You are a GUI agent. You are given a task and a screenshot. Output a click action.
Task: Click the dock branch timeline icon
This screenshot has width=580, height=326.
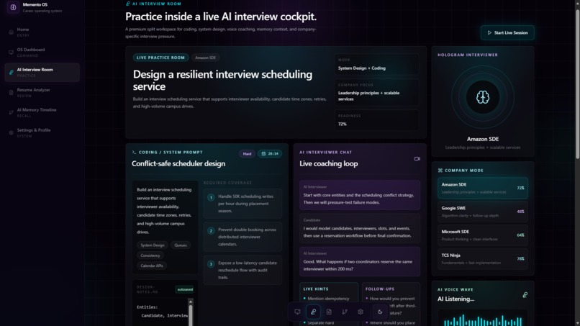(x=345, y=312)
